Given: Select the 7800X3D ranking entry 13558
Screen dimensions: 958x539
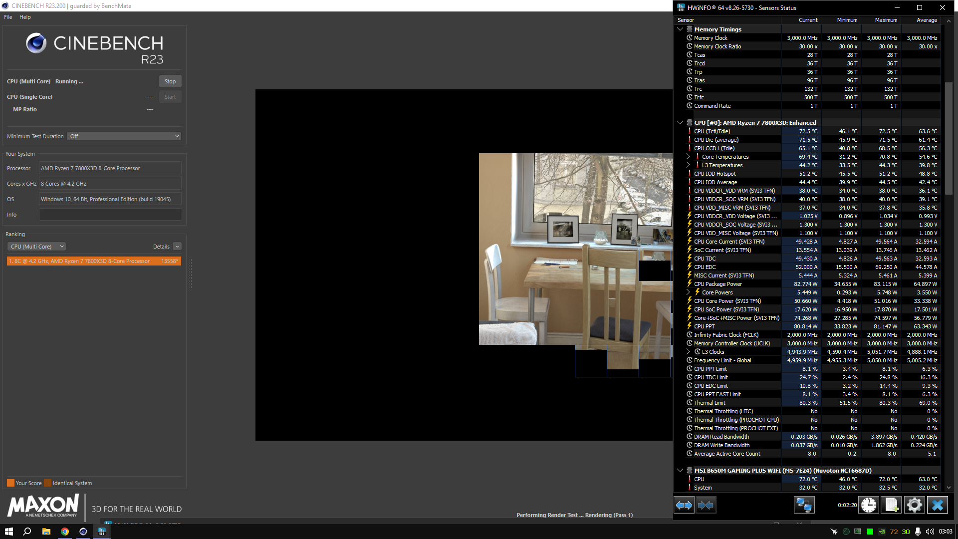Looking at the screenshot, I should pos(94,261).
